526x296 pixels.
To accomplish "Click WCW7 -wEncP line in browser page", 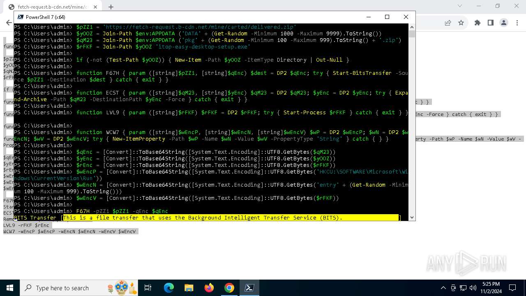I will (x=69, y=231).
